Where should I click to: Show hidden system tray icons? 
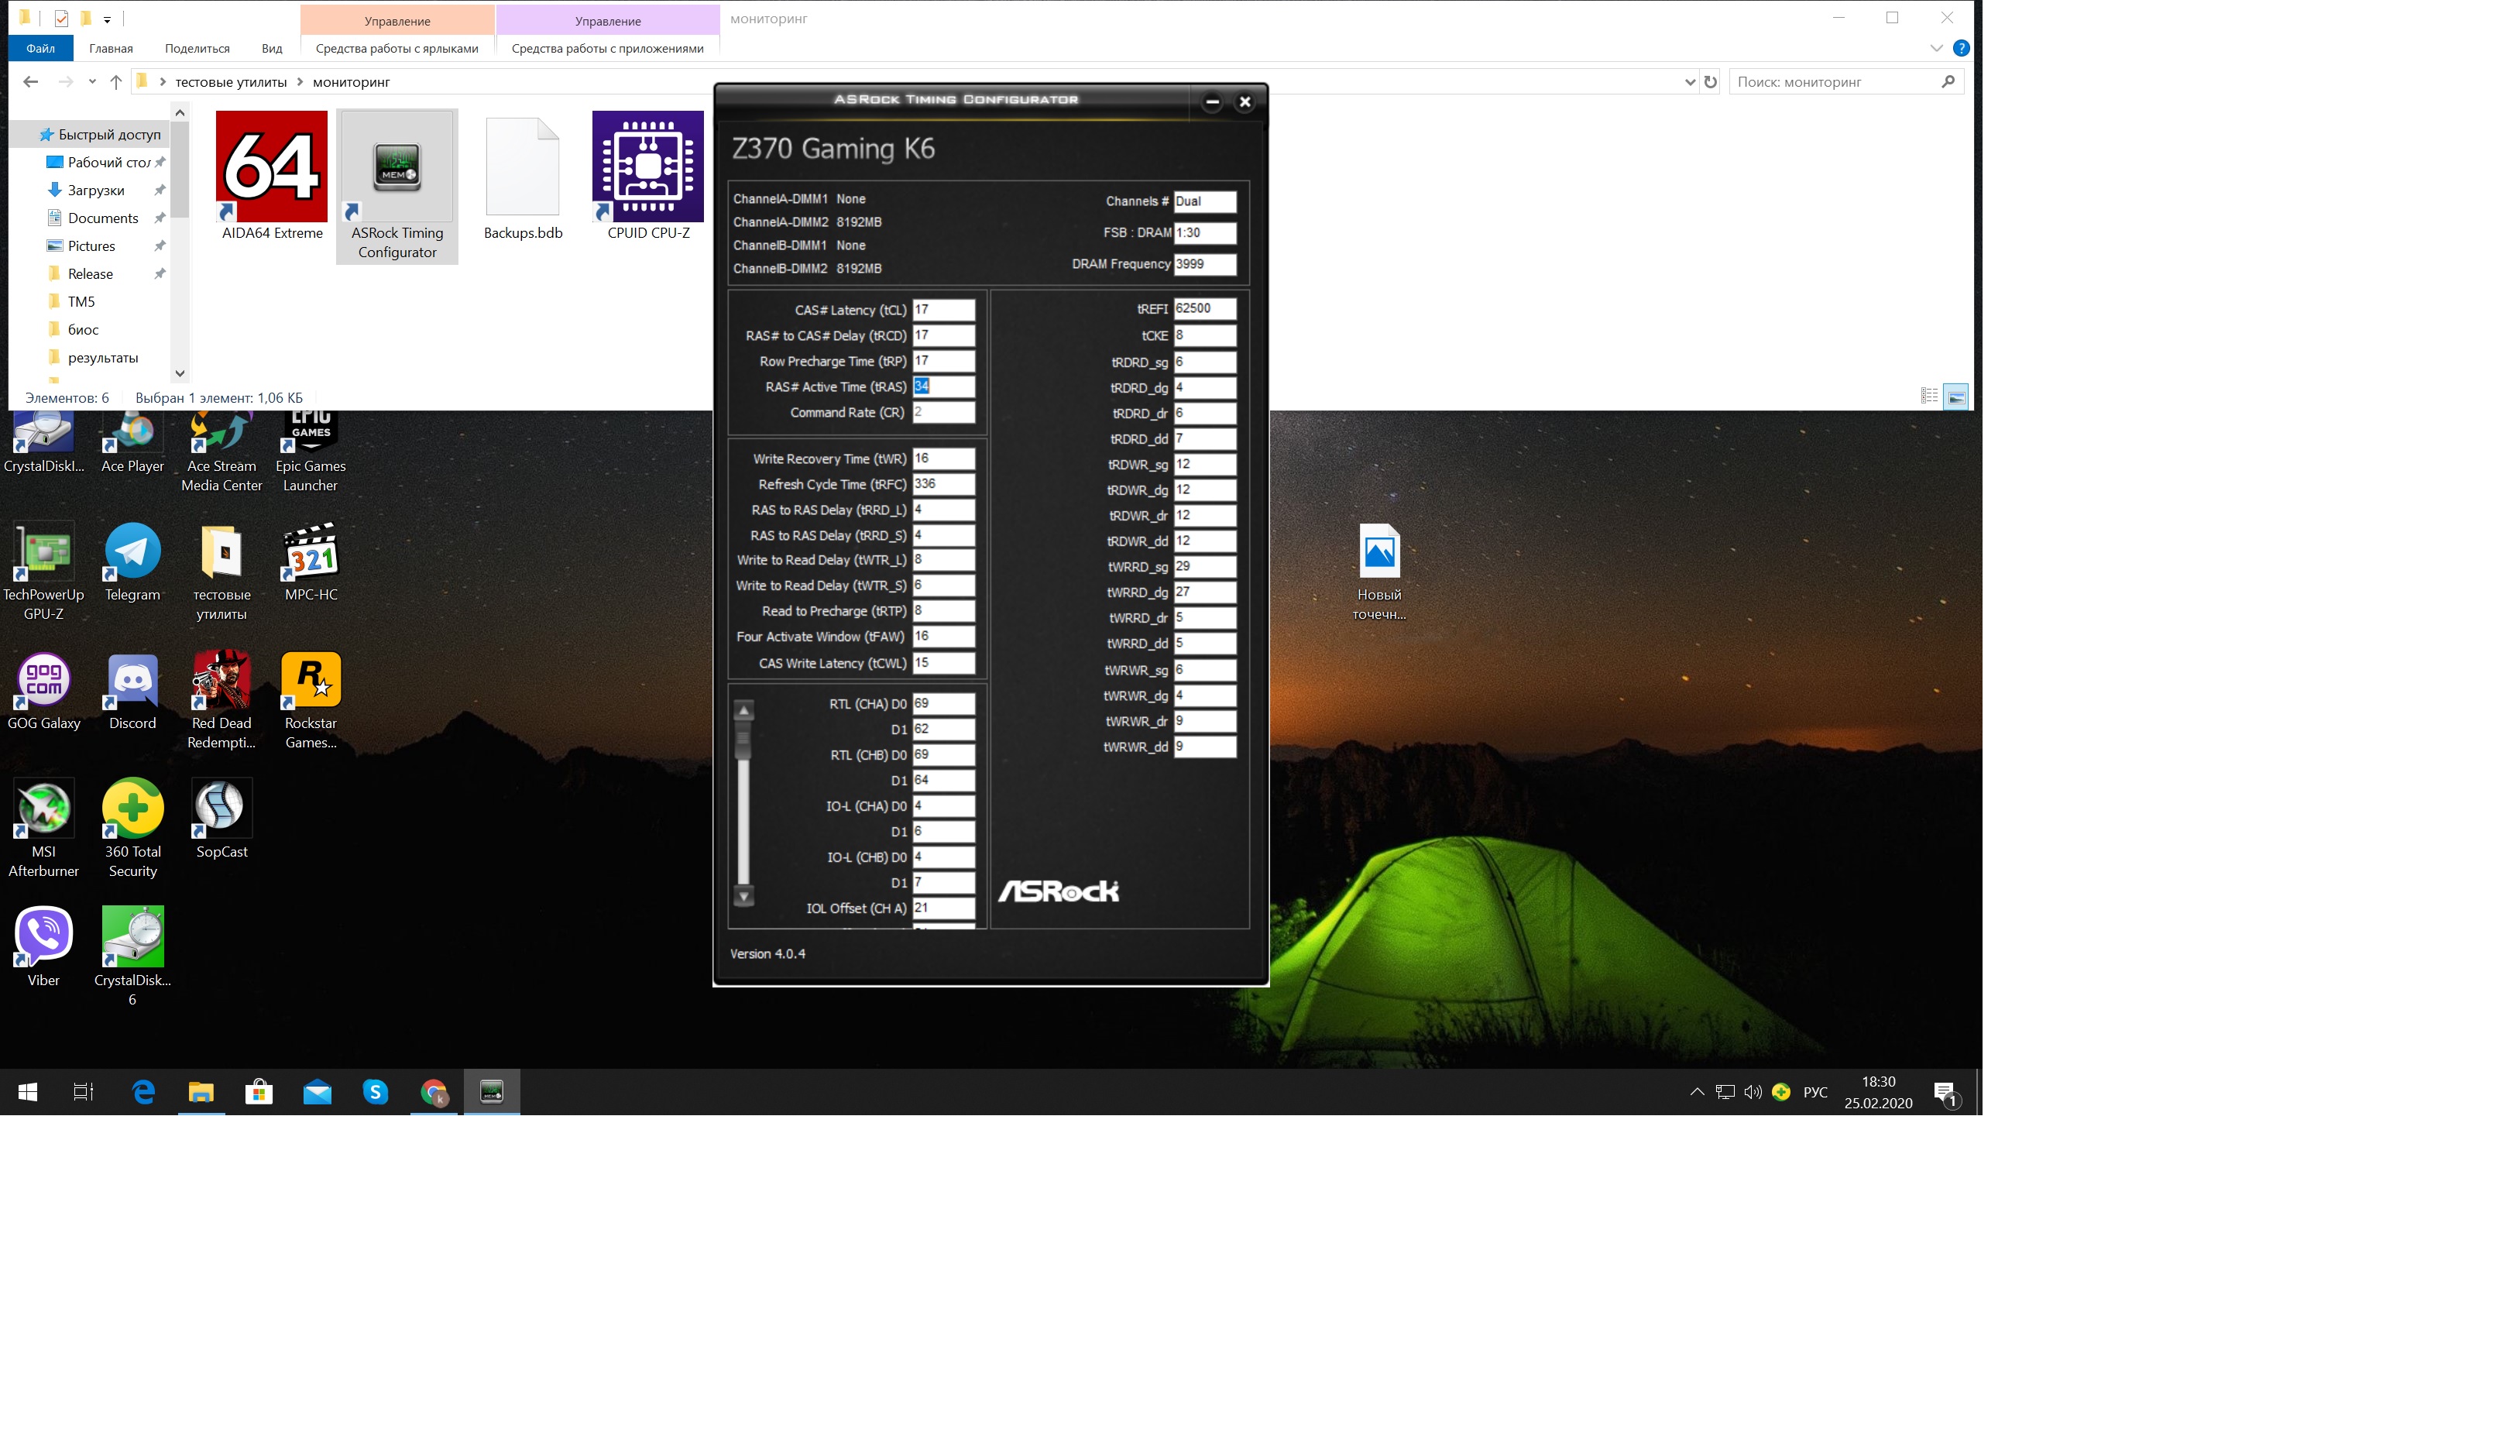[x=1697, y=1092]
